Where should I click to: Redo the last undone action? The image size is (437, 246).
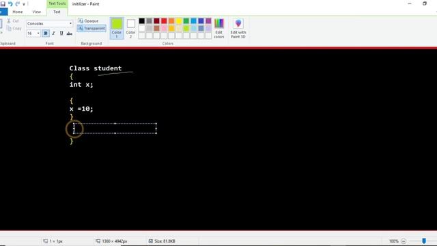click(18, 4)
